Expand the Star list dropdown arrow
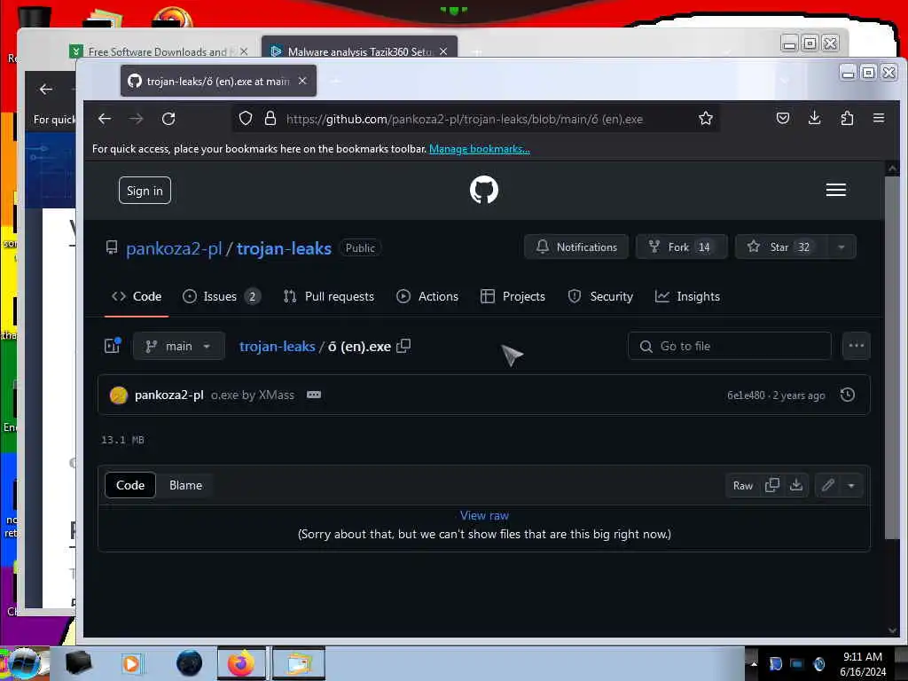This screenshot has height=681, width=908. pos(841,247)
